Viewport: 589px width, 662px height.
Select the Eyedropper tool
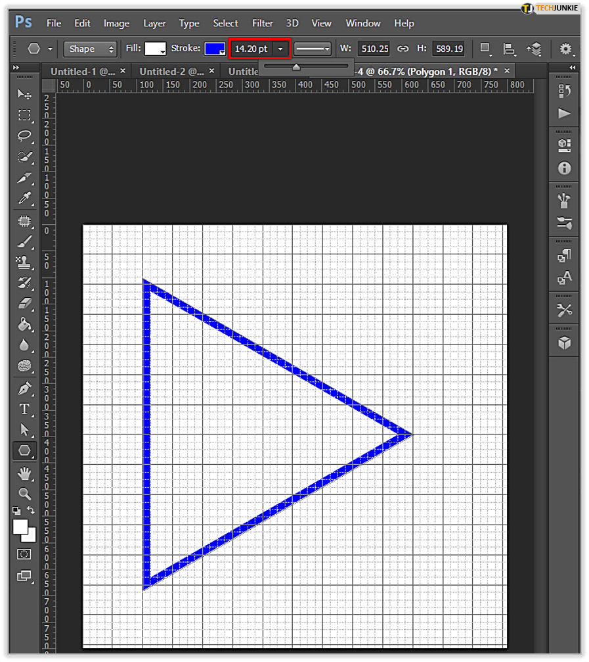(24, 199)
